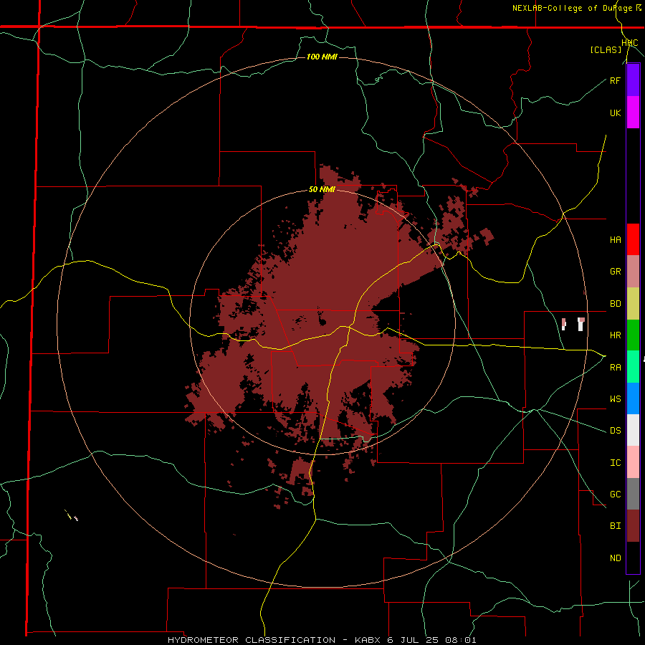
Task: Click the GC gray legend swatch
Action: [x=633, y=494]
